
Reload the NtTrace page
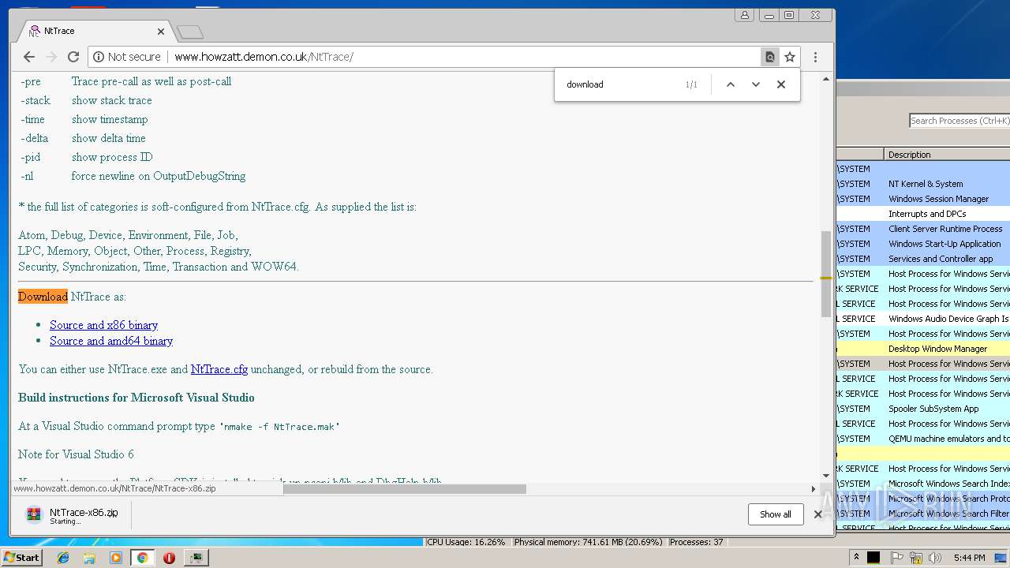click(x=73, y=57)
